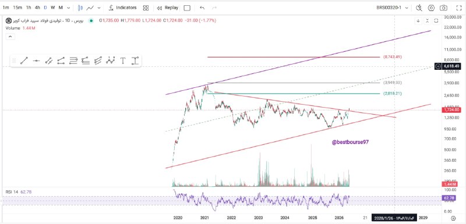This screenshot has width=466, height=224.
Task: Click the 1,724.00 current price tag
Action: pos(452,110)
